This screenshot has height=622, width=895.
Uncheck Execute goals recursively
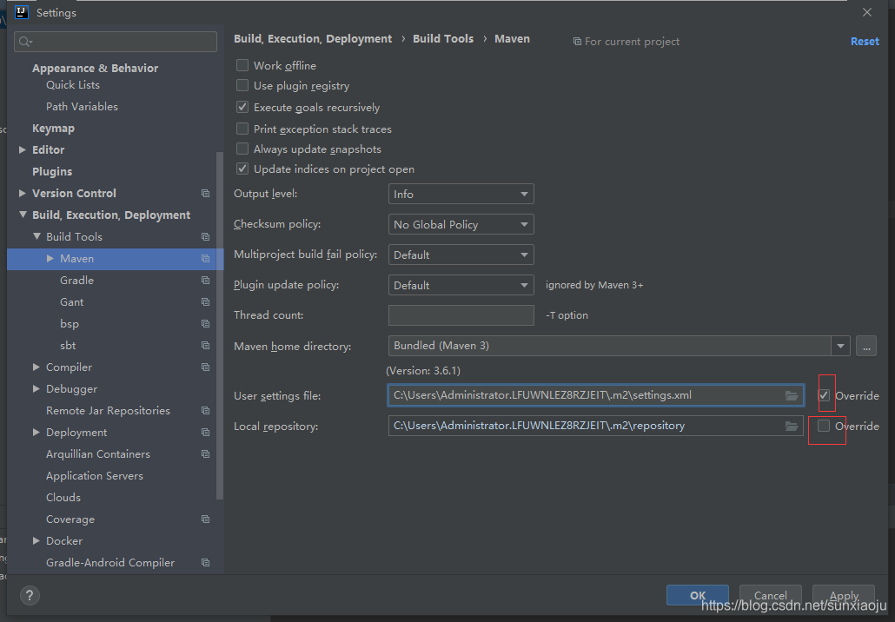pos(242,107)
